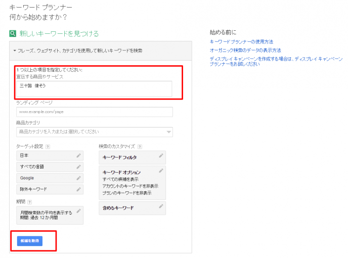Collapse the フレーズ、ウェブサイト、カテゴリ search section
The image size is (348, 258).
(x=15, y=50)
